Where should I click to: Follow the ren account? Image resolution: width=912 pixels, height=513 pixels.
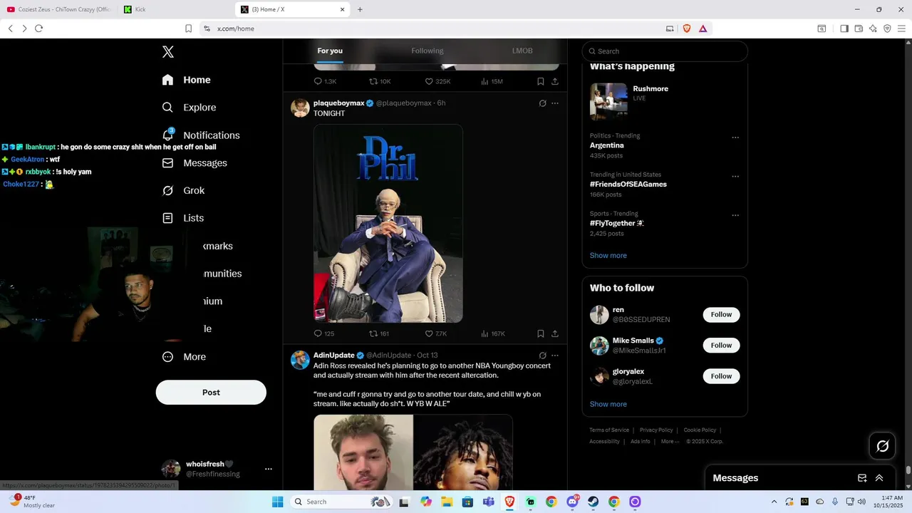[721, 315]
